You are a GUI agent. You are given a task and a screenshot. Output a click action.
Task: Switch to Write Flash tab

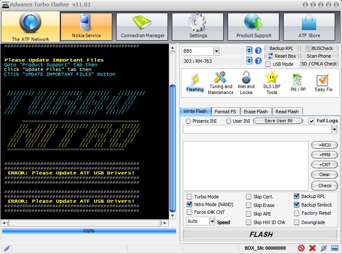(x=195, y=111)
